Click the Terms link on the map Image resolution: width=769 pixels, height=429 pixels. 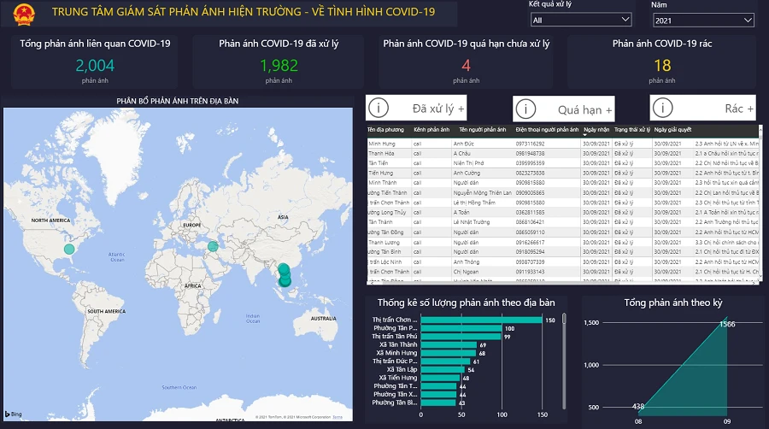click(338, 417)
